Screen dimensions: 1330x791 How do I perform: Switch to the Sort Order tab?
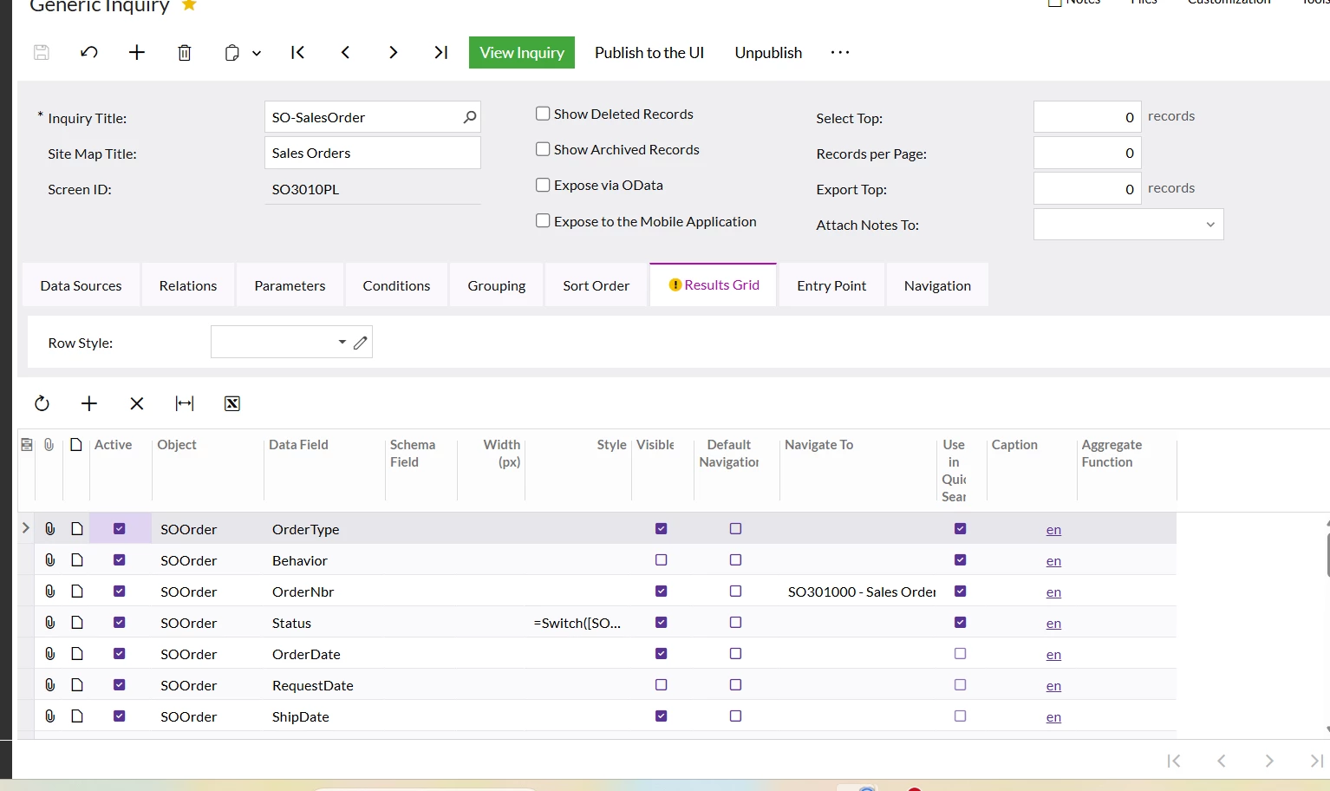coord(597,285)
